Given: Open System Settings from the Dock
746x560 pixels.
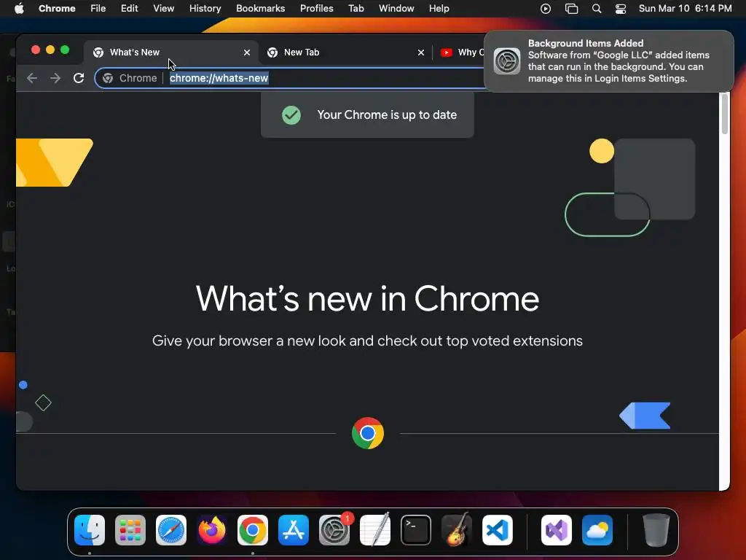Looking at the screenshot, I should tap(334, 530).
